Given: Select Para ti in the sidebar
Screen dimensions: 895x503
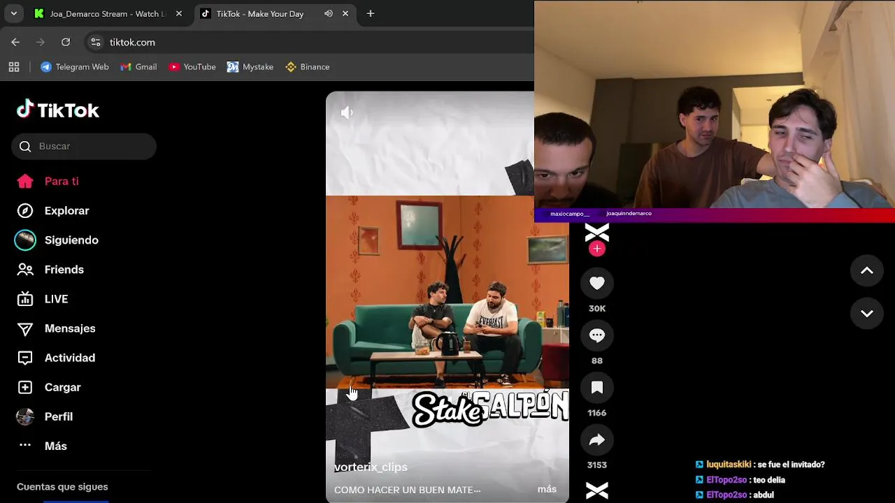Looking at the screenshot, I should [x=62, y=181].
